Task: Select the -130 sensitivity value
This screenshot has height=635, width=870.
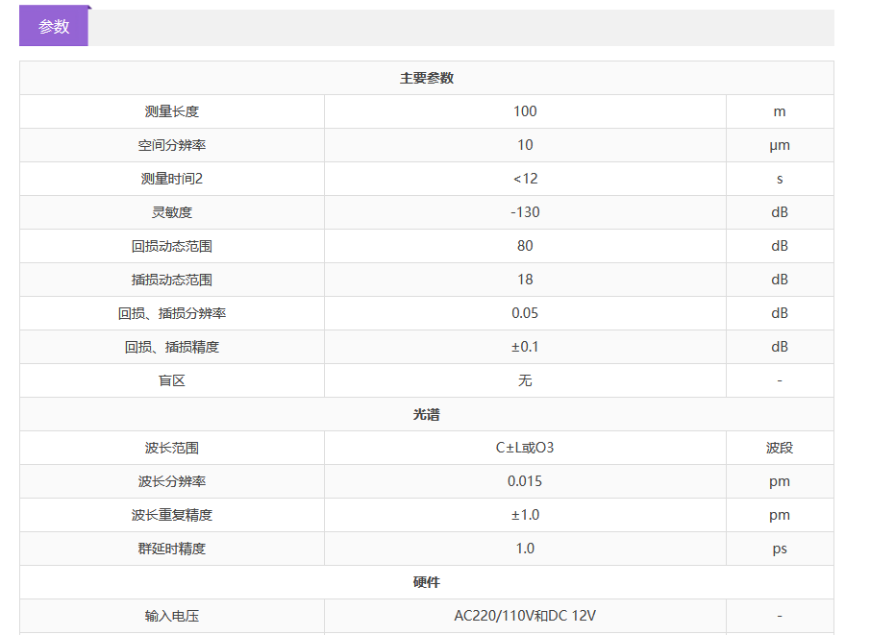Action: 525,212
